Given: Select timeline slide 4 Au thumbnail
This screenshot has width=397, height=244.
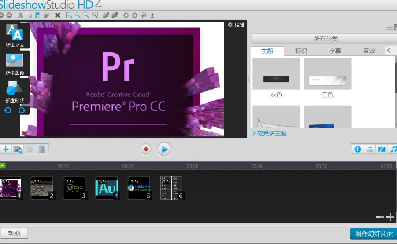Looking at the screenshot, I should pos(107,188).
